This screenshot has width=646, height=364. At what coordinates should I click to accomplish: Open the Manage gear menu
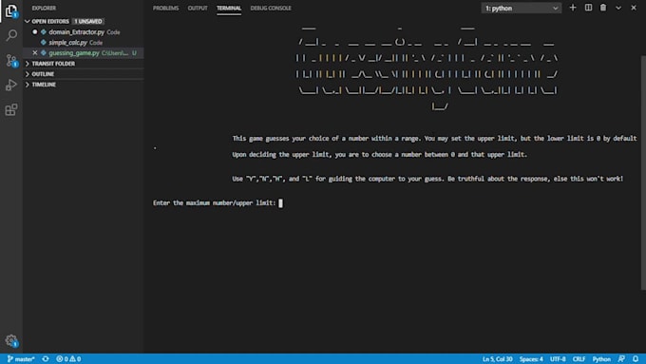click(11, 340)
